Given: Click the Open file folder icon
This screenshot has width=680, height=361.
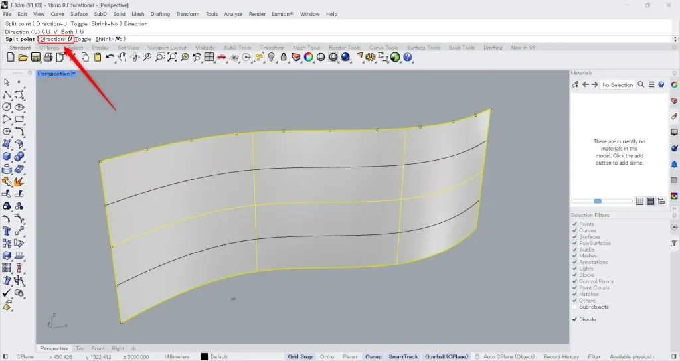Looking at the screenshot, I should tap(23, 57).
